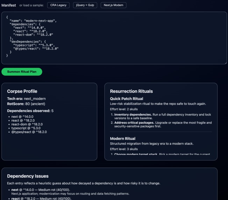Click 'Effort level: 3 skulls' text
Image resolution: width=228 pixels, height=200 pixels.
coord(124,149)
